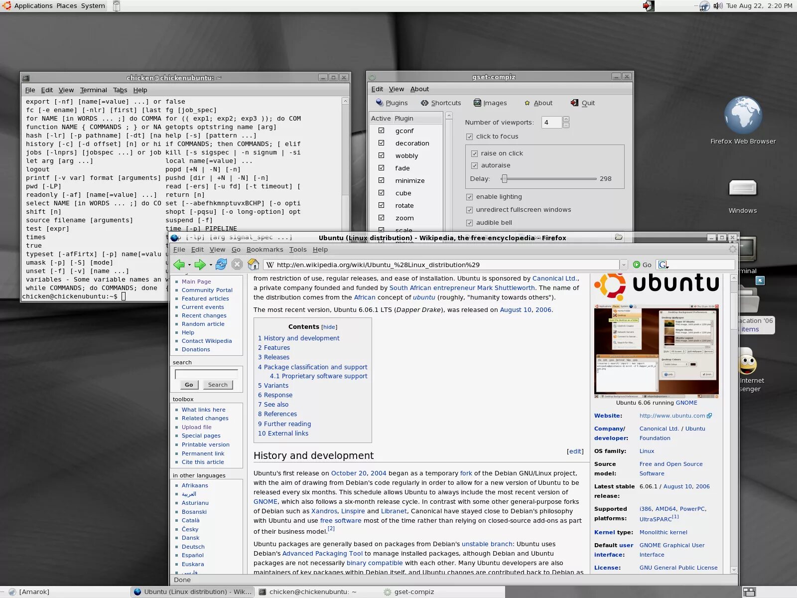Toggle audible bell checkbox
Viewport: 797px width, 598px height.
[x=469, y=223]
